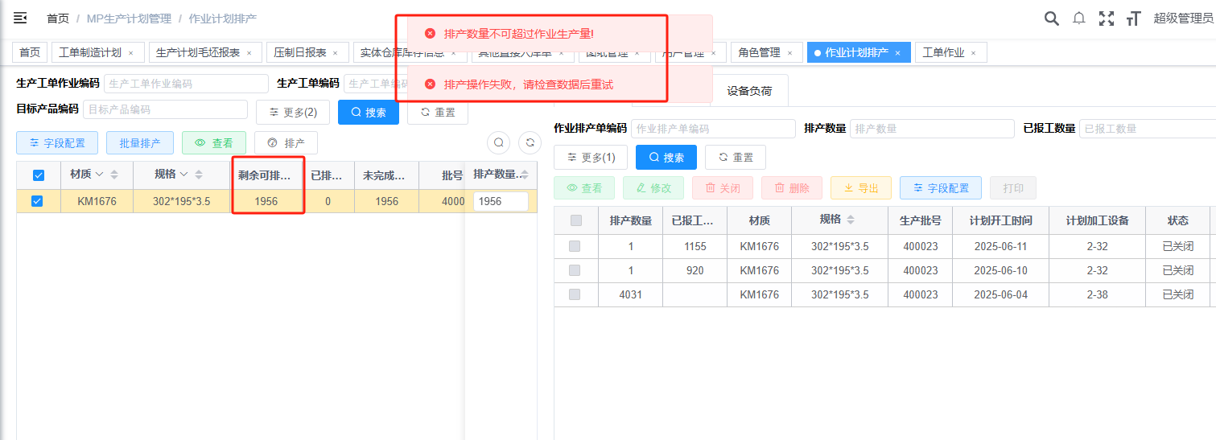This screenshot has width=1216, height=440.
Task: Collapse the sidebar with the hamburger icon
Action: tap(20, 18)
